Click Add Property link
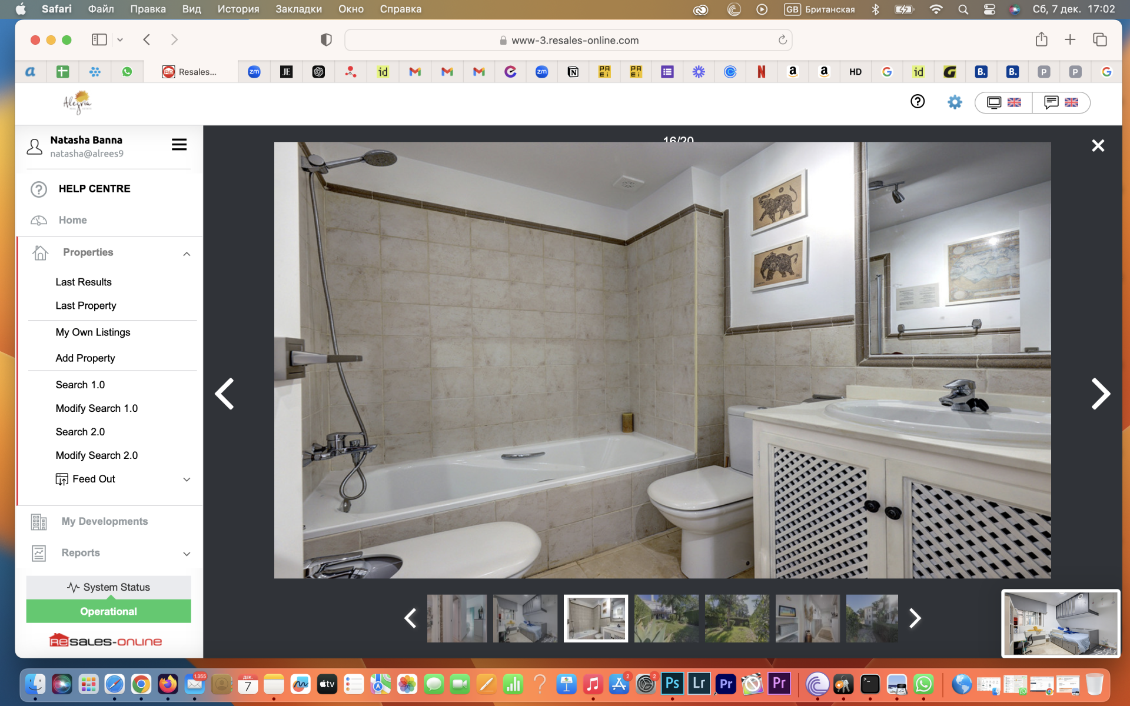Image resolution: width=1130 pixels, height=706 pixels. point(85,358)
